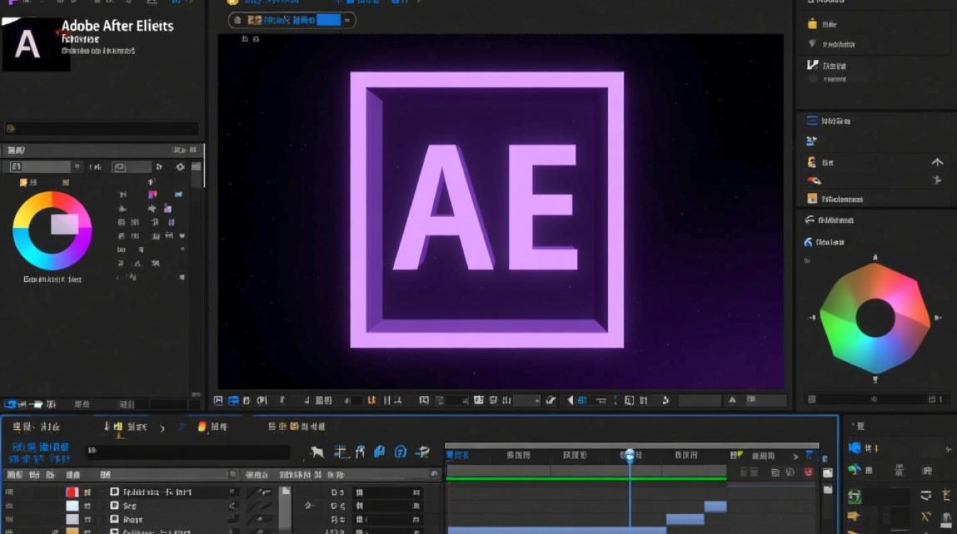Click the white checkmark icon in the right panel

pyautogui.click(x=812, y=65)
